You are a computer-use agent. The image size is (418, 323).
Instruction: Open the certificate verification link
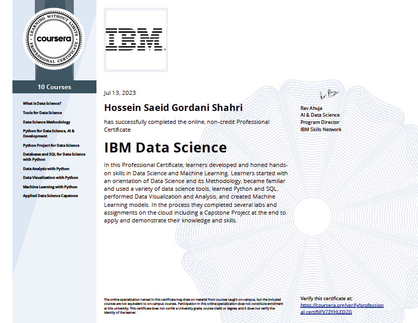click(x=342, y=308)
